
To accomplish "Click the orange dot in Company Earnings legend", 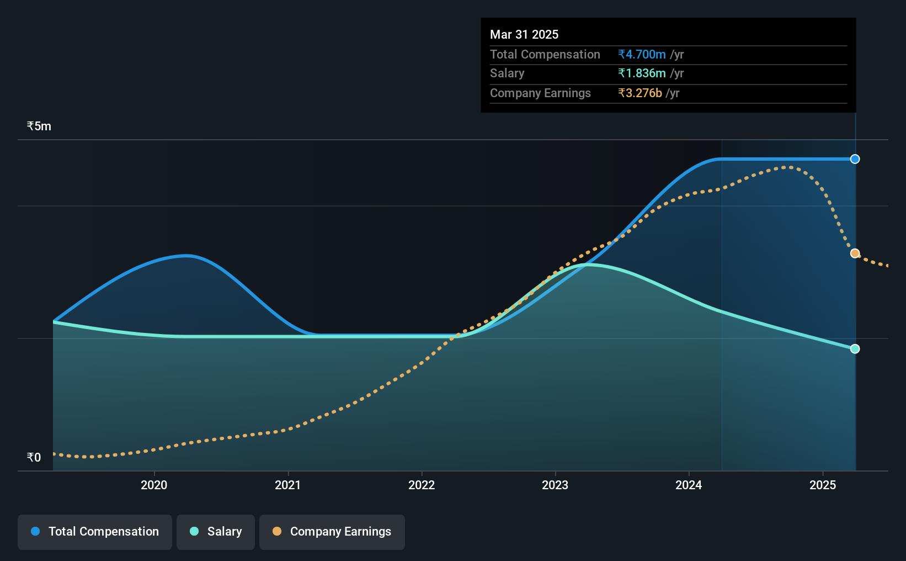I will 277,531.
